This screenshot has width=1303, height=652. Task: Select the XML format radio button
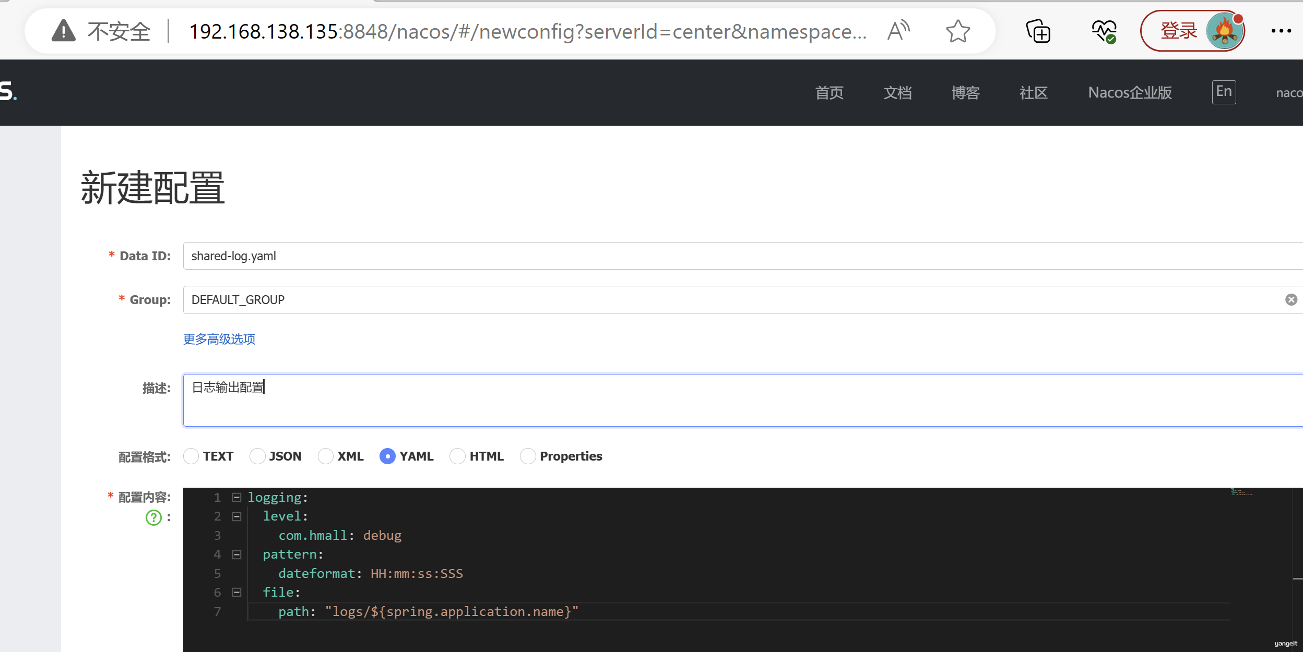point(326,456)
